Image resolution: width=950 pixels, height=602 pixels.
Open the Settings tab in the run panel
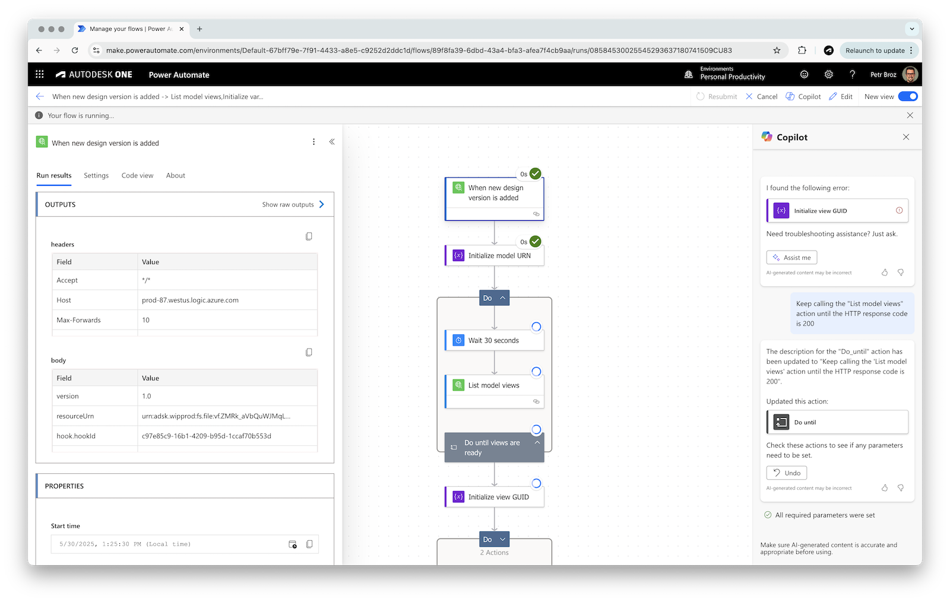96,175
